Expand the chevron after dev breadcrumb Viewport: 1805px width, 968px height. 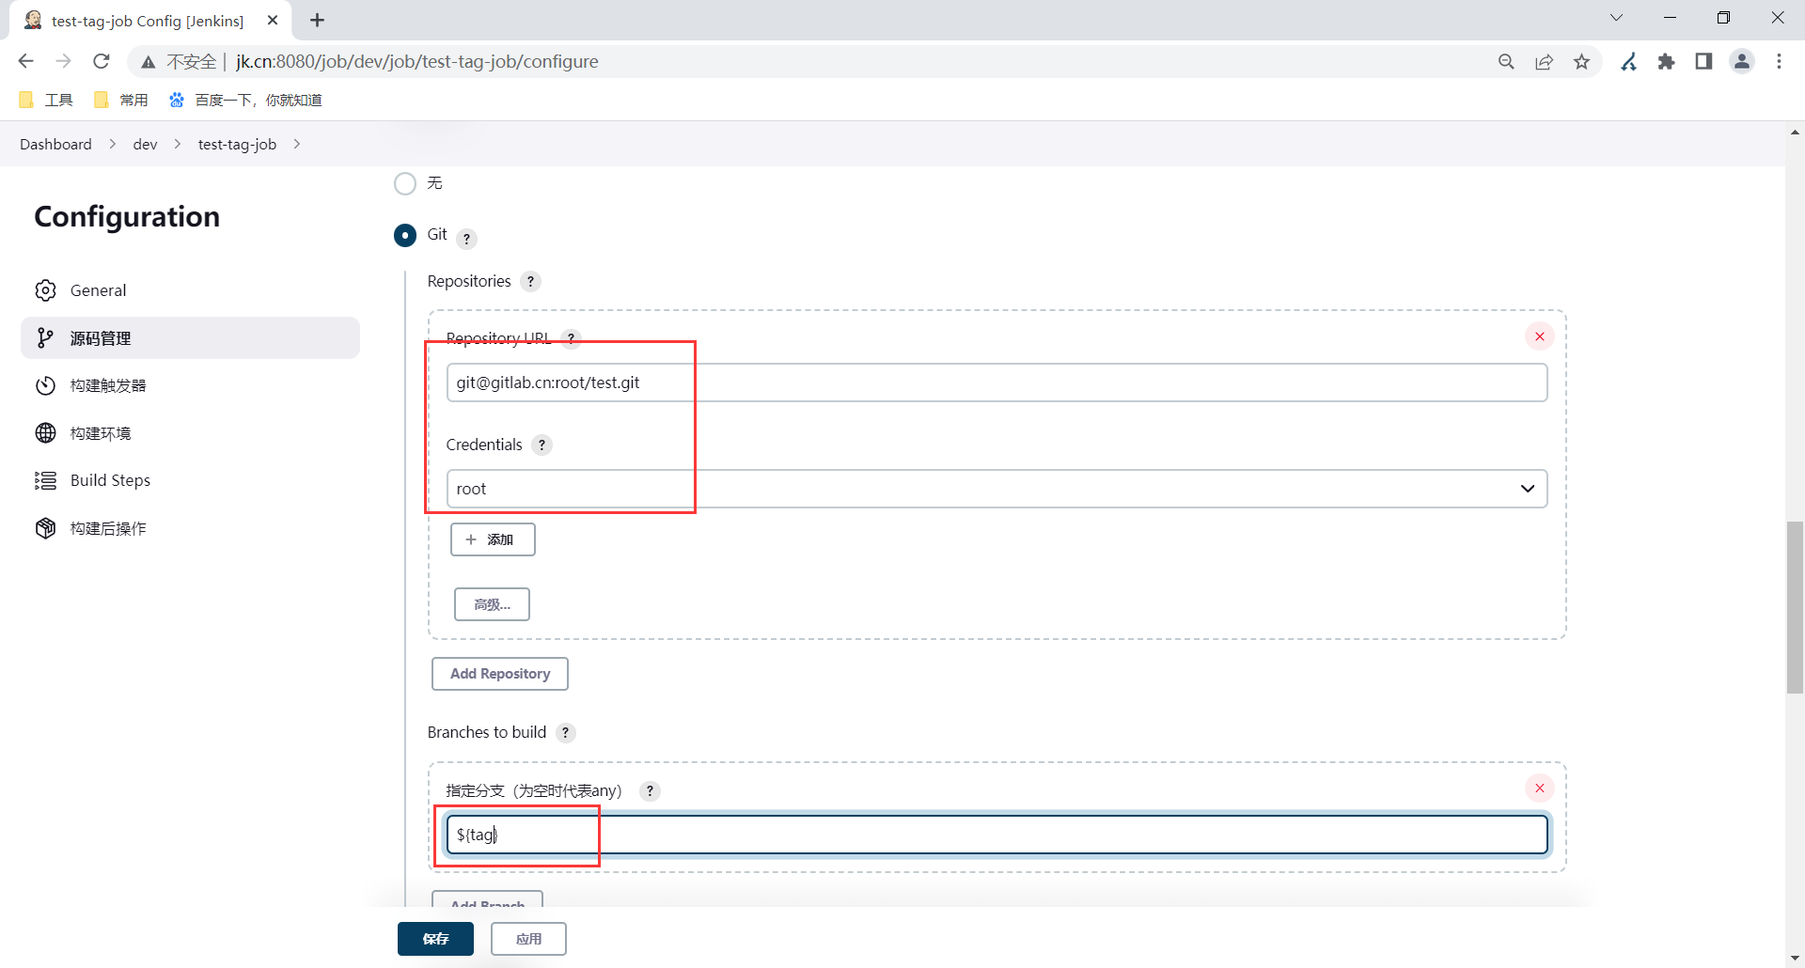click(178, 144)
